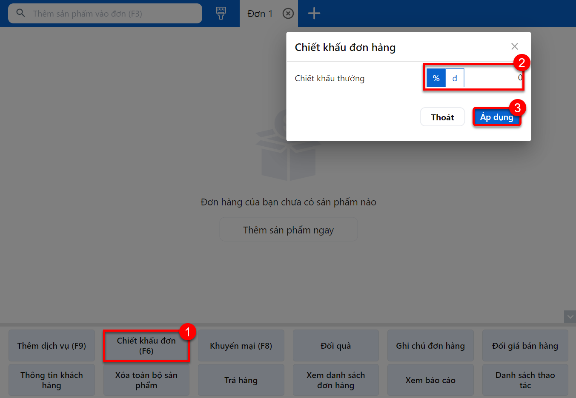Collapse the bottom shortcut panel chevron
This screenshot has height=398, width=576.
tap(570, 317)
